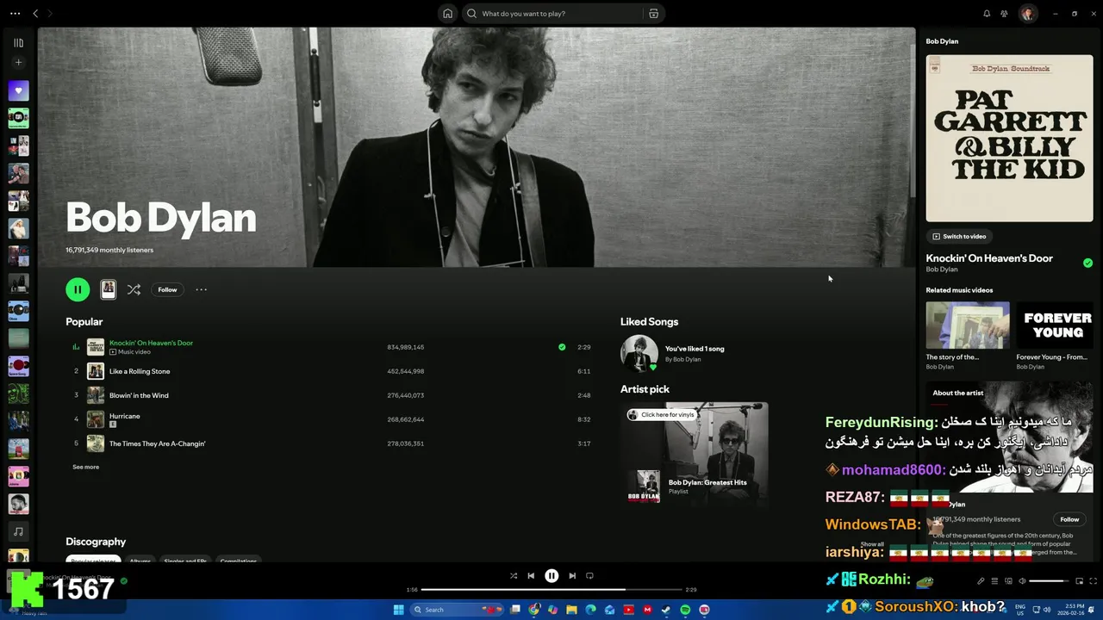Toggle the liked checkmark on Knockin' On Heaven's Door row
1103x620 pixels.
point(562,347)
